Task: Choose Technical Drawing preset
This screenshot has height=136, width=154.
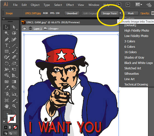Action: (136, 84)
